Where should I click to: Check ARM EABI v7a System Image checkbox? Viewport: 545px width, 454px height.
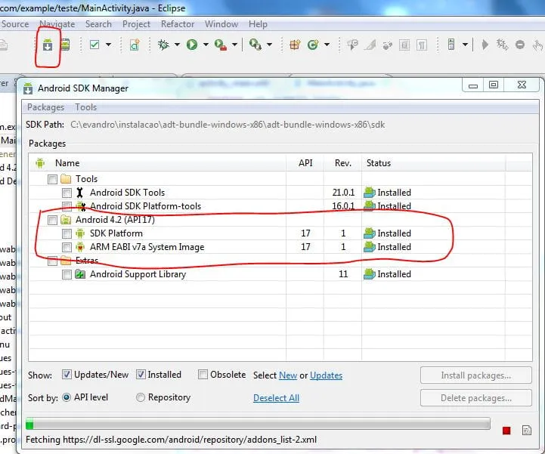(67, 247)
